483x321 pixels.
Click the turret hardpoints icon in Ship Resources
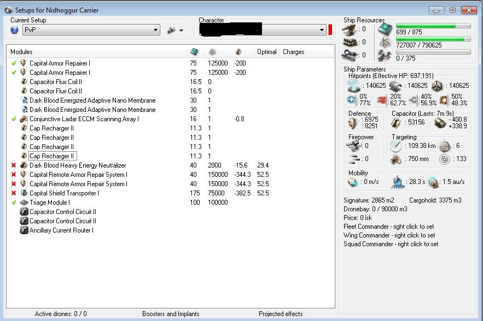pos(350,29)
